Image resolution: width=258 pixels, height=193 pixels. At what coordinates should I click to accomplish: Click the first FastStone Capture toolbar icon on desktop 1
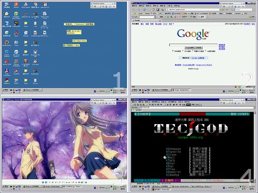[x=92, y=7]
